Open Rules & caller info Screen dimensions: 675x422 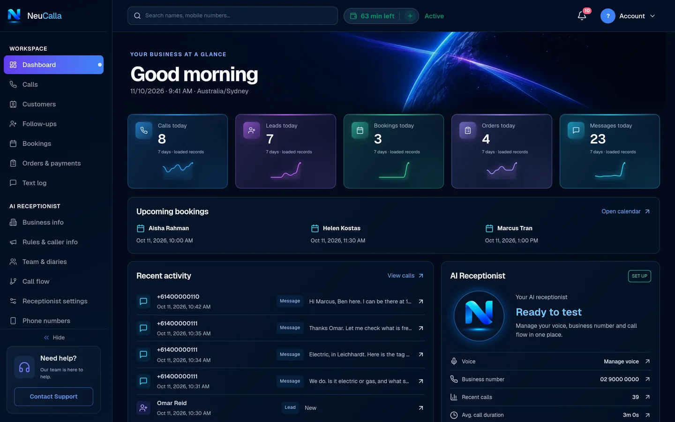53,242
